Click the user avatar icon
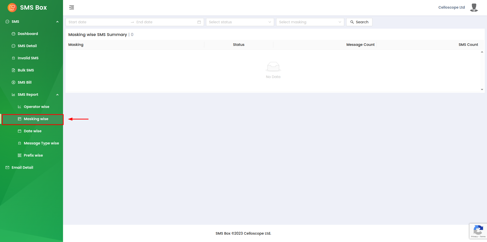Viewport: 487px width, 242px height. (x=474, y=8)
